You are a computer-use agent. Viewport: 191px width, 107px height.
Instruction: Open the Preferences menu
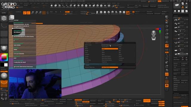click(72, 3)
